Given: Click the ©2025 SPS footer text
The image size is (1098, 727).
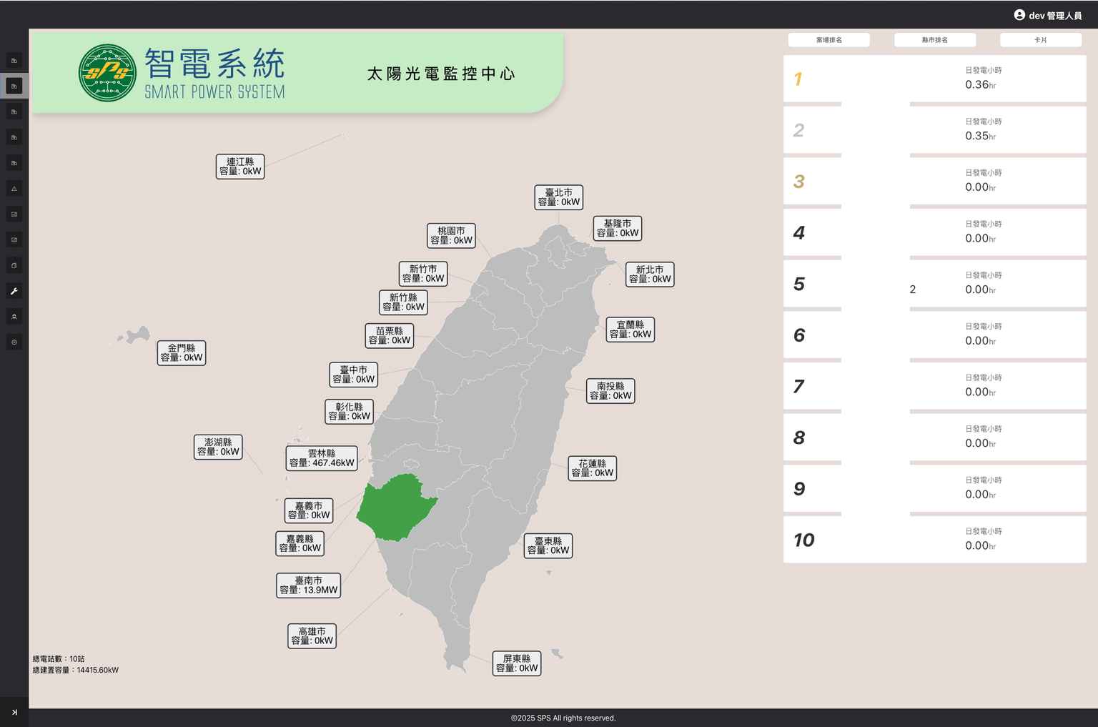Looking at the screenshot, I should [x=563, y=718].
